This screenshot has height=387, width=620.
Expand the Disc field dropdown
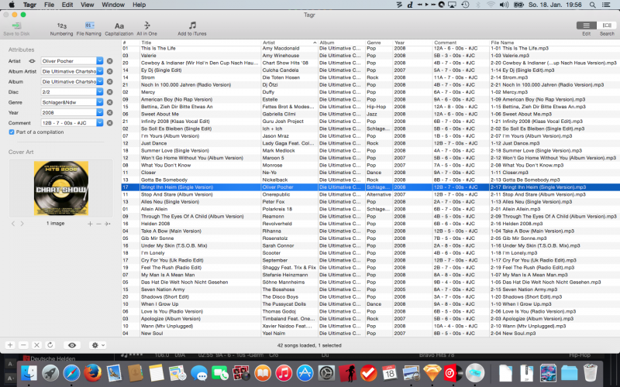[100, 91]
